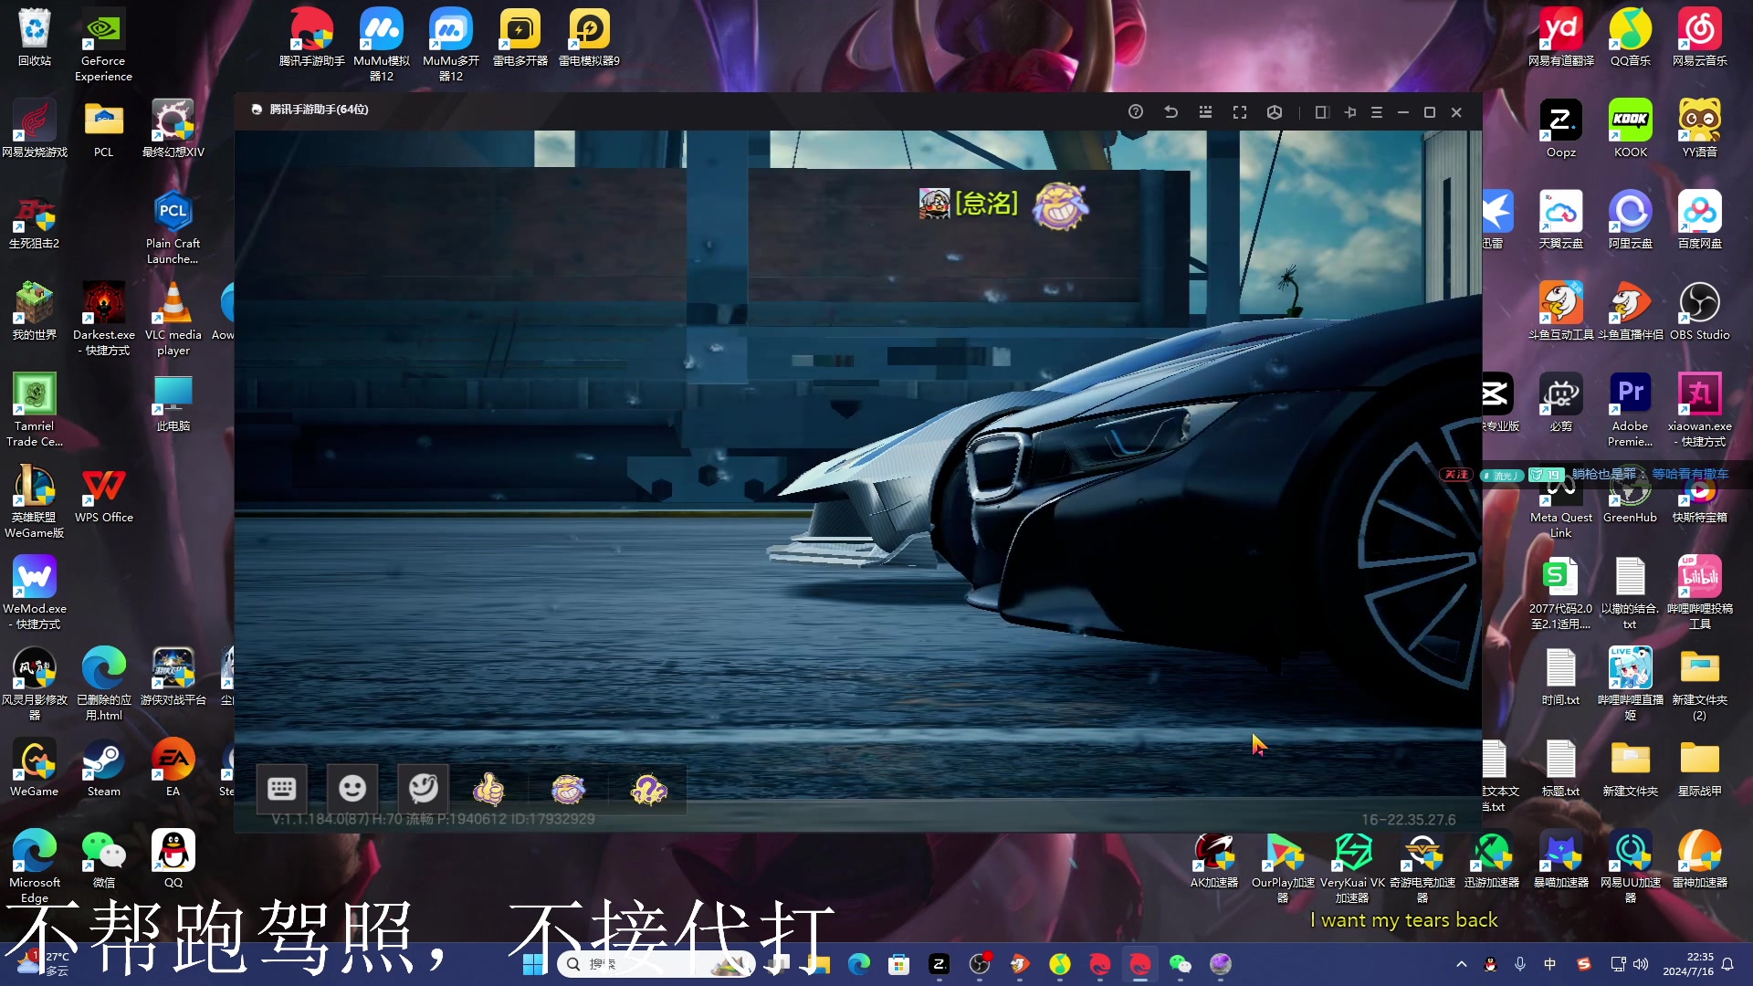Launch WeGame desktop icon
The image size is (1753, 986).
coord(35,768)
